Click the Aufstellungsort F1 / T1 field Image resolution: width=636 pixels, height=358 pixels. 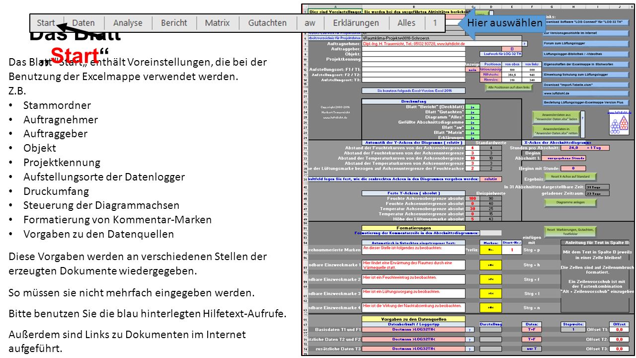pos(413,69)
